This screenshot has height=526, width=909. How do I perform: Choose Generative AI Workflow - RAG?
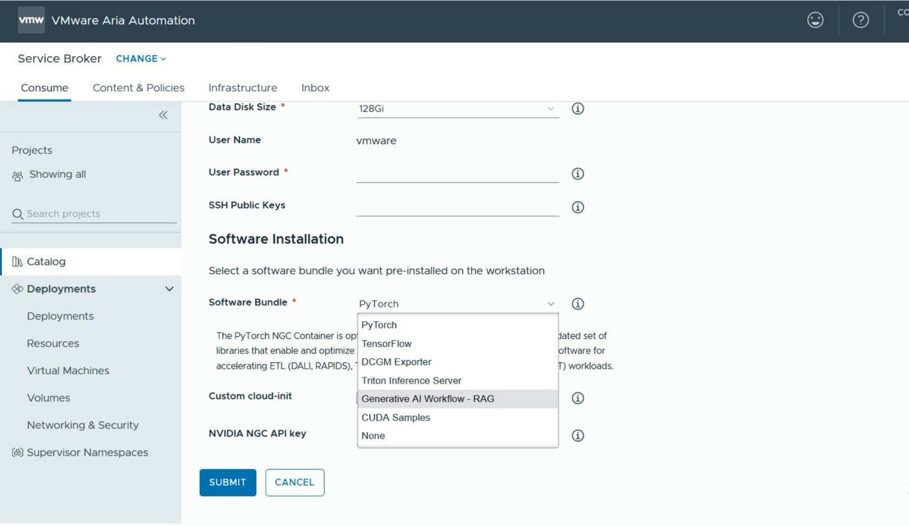pyautogui.click(x=458, y=399)
